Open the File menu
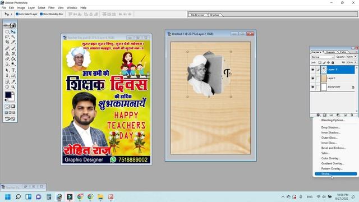Viewport: 359px width, 202px height. pos(4,8)
